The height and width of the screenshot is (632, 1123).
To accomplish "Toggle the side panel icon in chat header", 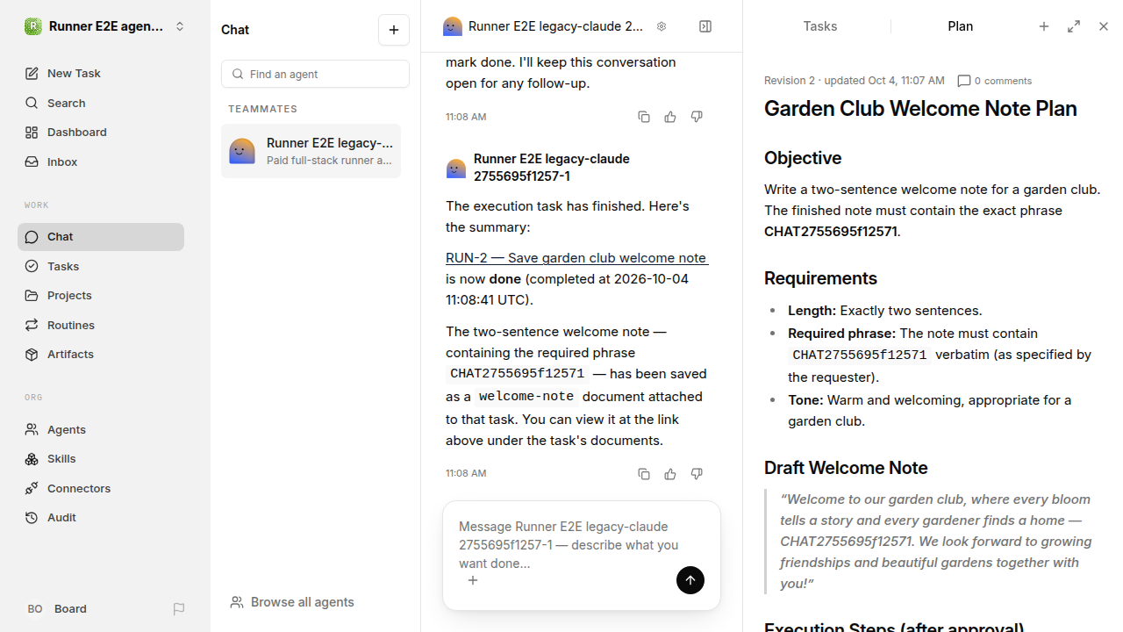I will click(x=705, y=26).
